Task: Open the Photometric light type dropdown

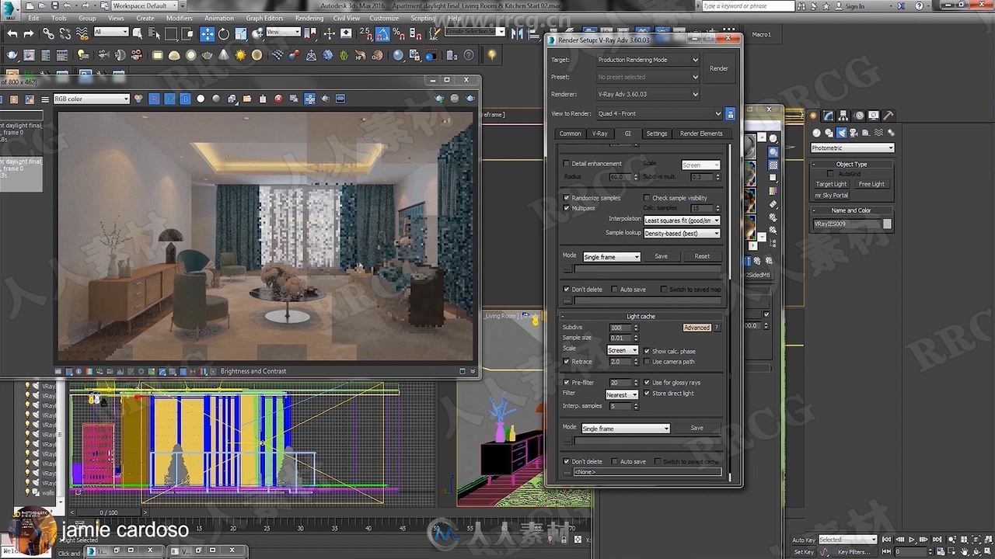Action: (x=852, y=148)
